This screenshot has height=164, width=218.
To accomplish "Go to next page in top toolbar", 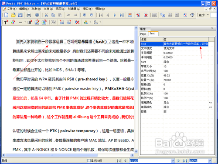I will pos(115,15).
